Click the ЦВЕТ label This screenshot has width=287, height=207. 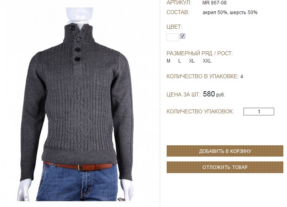174,27
